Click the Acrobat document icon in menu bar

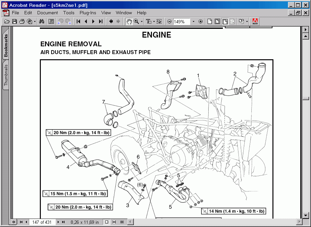6,13
